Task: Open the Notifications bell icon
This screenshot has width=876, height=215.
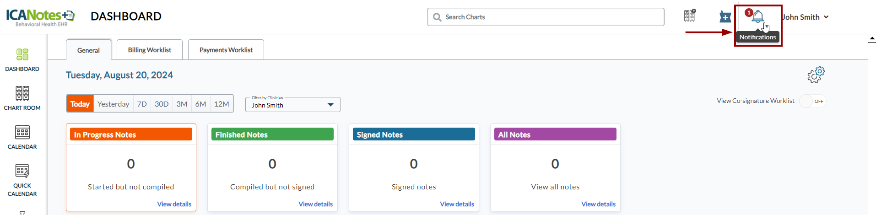Action: point(757,17)
